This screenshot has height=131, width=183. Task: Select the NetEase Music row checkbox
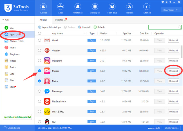(x=40, y=101)
